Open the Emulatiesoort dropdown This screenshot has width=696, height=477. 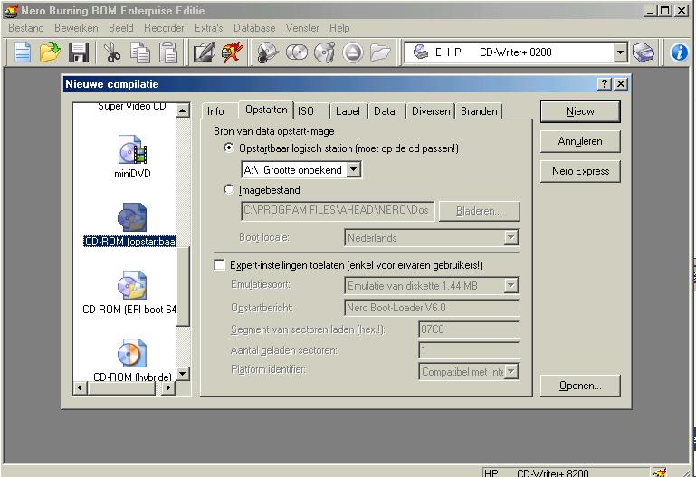point(510,285)
